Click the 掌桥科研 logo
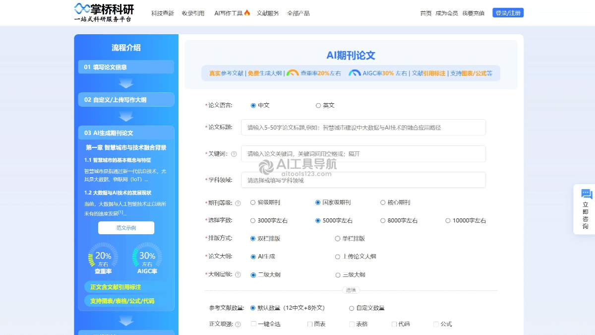Viewport: 595px width, 335px height. (104, 13)
